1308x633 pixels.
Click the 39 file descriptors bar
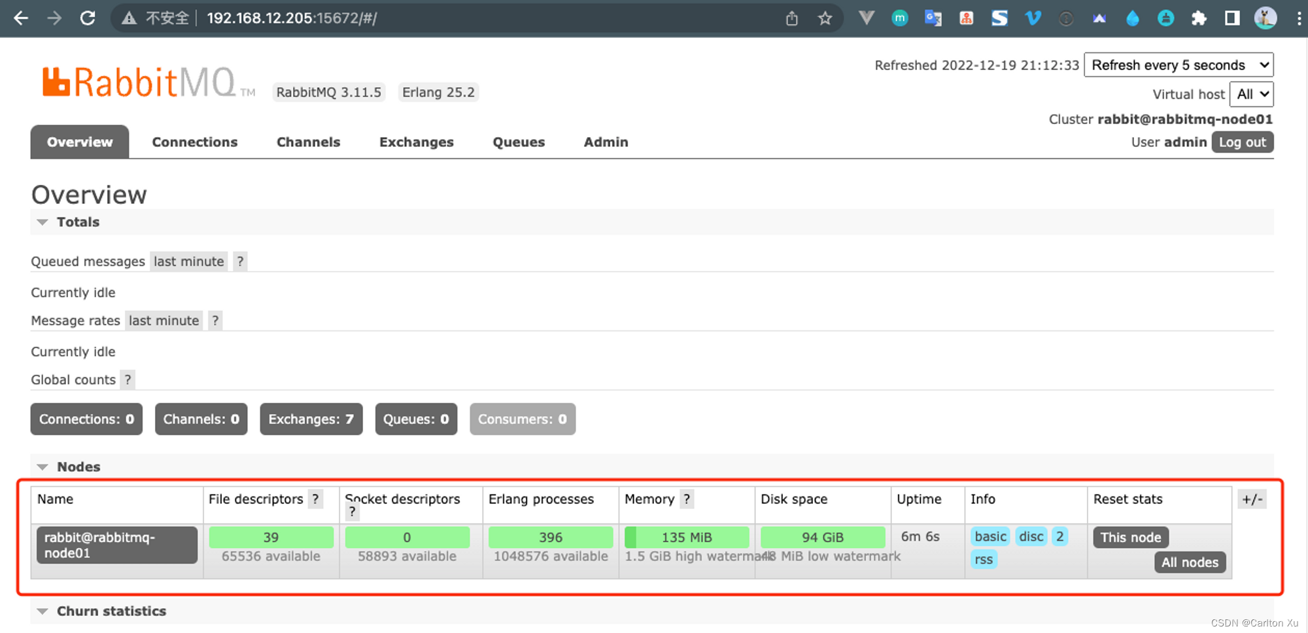[271, 538]
